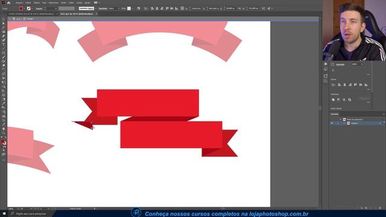Collapse the Modo de isolamento layer row

tap(340, 119)
